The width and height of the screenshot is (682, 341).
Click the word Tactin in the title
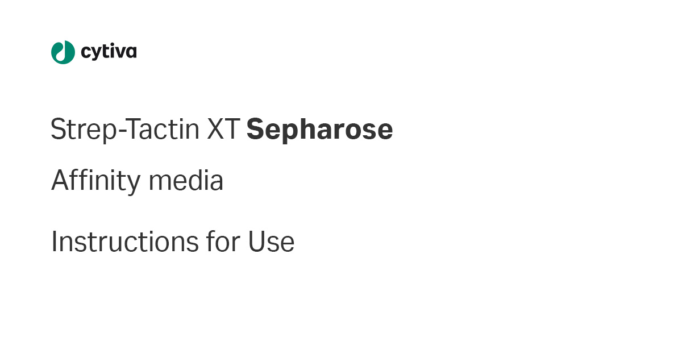tap(159, 130)
